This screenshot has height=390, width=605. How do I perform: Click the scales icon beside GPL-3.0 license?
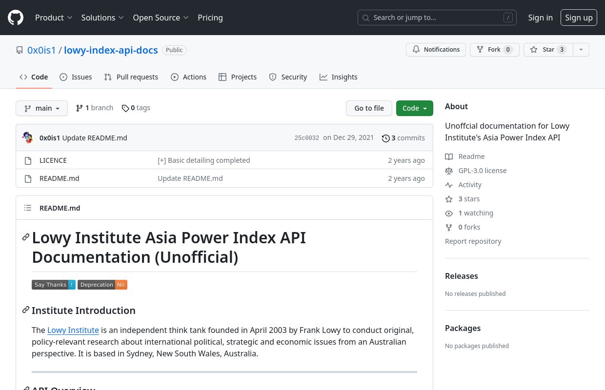click(x=449, y=171)
